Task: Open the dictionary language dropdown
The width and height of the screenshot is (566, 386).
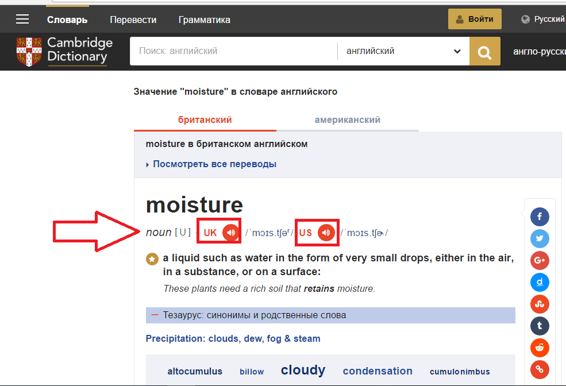Action: 403,52
